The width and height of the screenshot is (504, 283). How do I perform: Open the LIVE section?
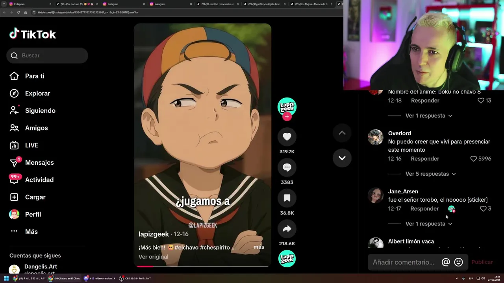point(24,145)
